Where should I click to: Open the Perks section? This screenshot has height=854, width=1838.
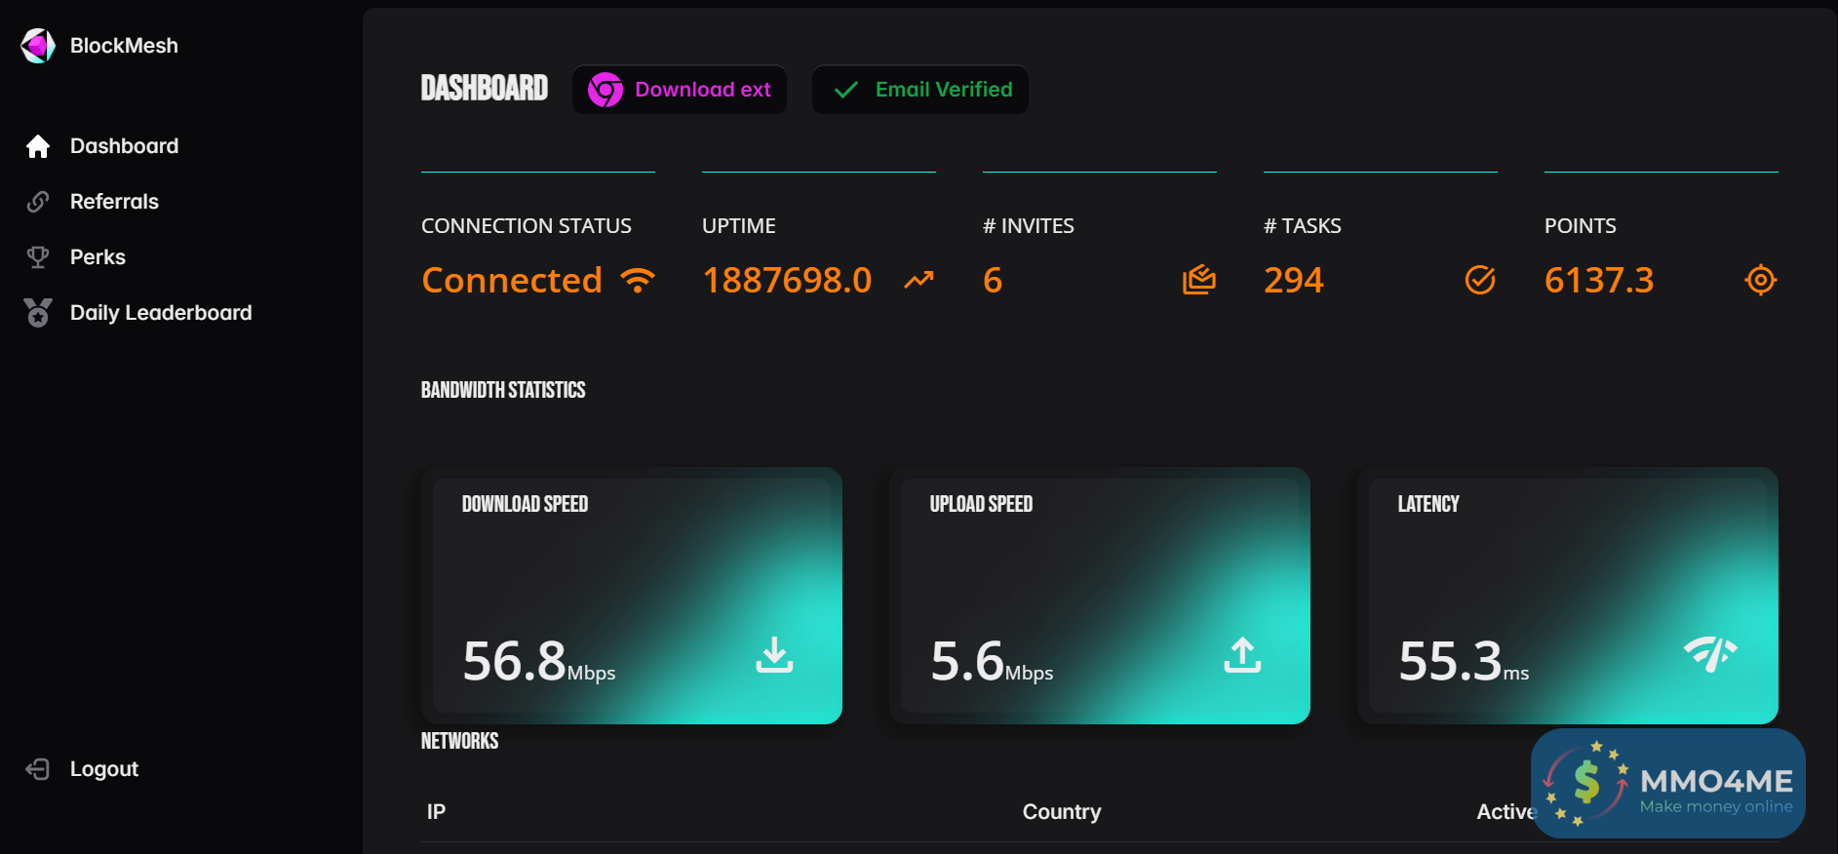point(98,257)
